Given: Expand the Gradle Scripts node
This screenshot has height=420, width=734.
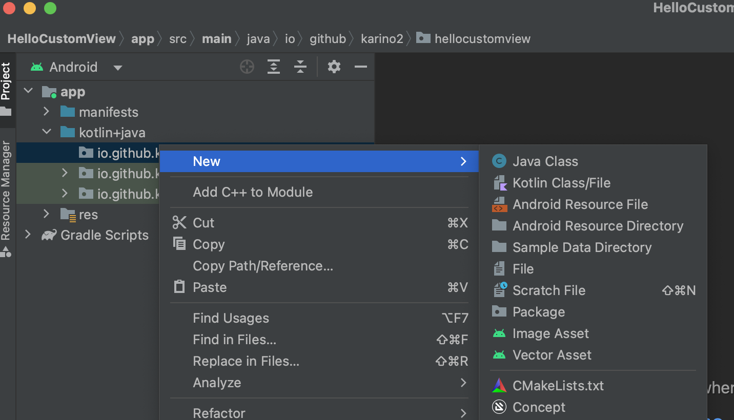Looking at the screenshot, I should pyautogui.click(x=28, y=235).
